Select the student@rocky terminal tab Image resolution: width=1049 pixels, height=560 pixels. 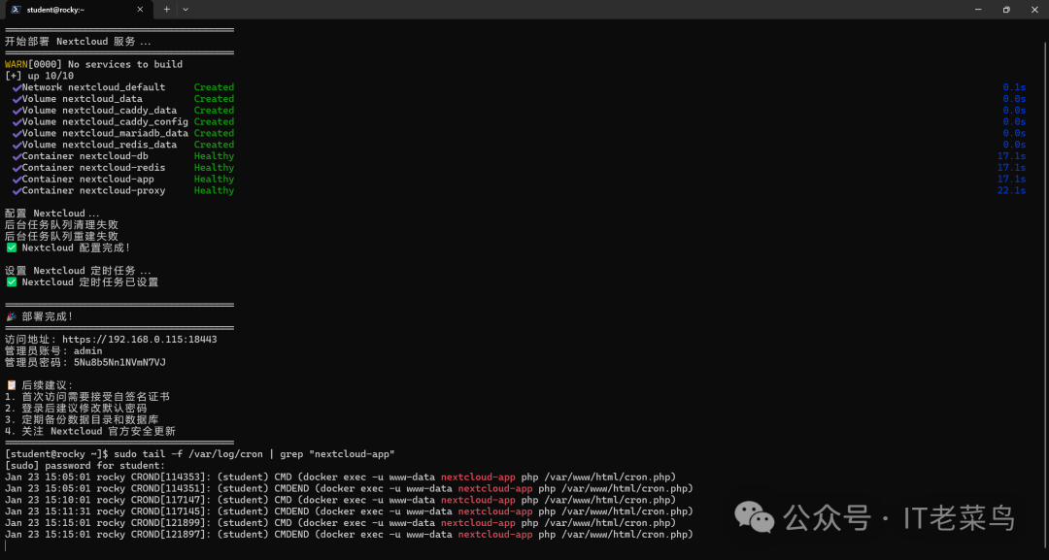coord(78,10)
